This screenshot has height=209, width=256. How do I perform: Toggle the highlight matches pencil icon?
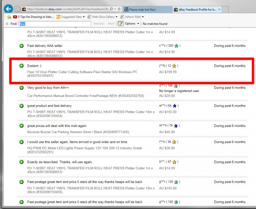(121, 24)
